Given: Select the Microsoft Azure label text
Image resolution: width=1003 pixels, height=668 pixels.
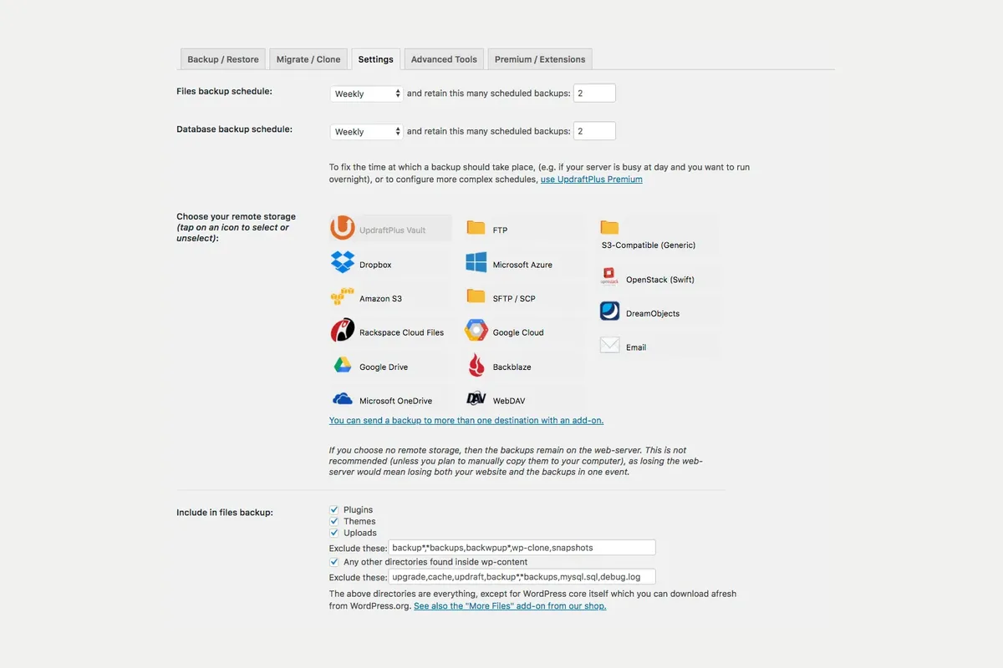Looking at the screenshot, I should (522, 265).
